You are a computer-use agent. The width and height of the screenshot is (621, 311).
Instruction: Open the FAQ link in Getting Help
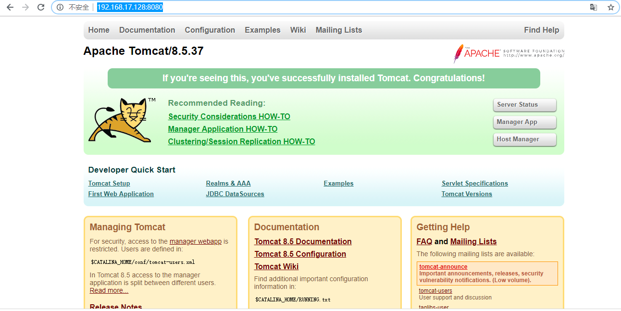coord(424,241)
